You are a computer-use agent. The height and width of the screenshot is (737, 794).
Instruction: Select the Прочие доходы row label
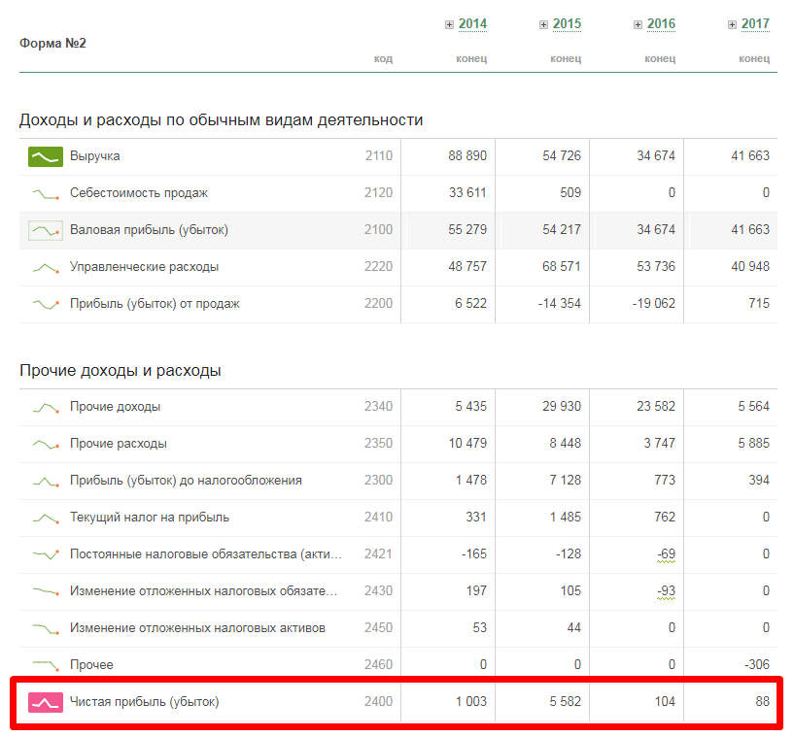(115, 407)
